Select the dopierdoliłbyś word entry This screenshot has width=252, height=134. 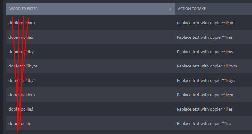click(x=22, y=81)
